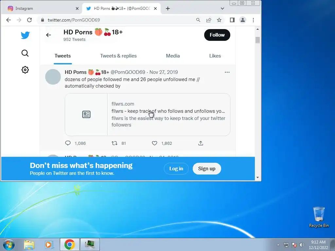Open the Likes tab
Image resolution: width=335 pixels, height=251 pixels.
click(x=215, y=56)
